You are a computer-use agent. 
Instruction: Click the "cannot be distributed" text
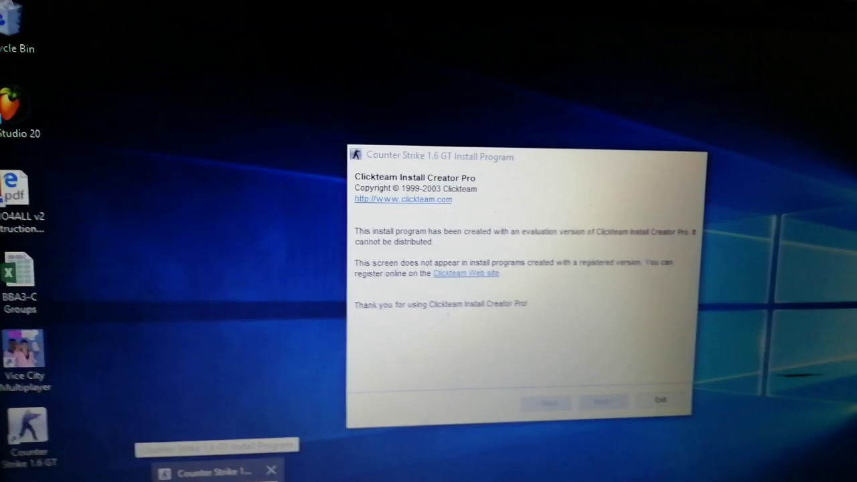tap(394, 242)
